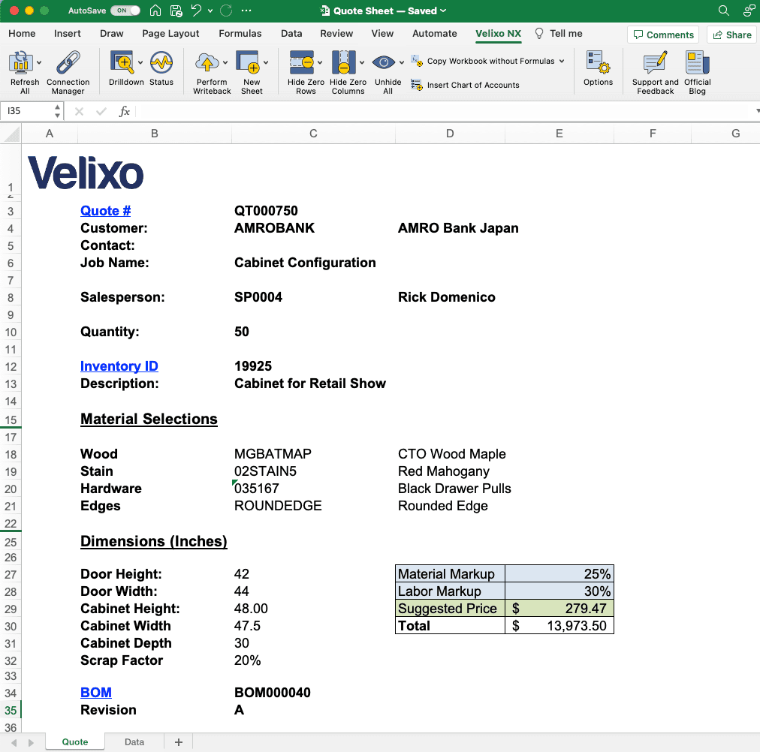
Task: Open the Velixo NX tab
Action: click(498, 34)
